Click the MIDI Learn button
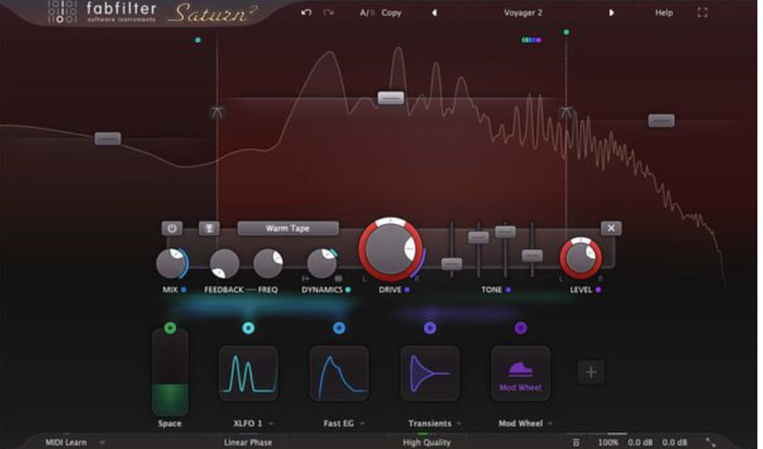 pyautogui.click(x=65, y=442)
